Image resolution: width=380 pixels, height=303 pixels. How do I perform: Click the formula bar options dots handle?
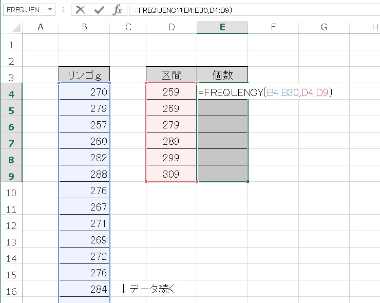click(63, 10)
